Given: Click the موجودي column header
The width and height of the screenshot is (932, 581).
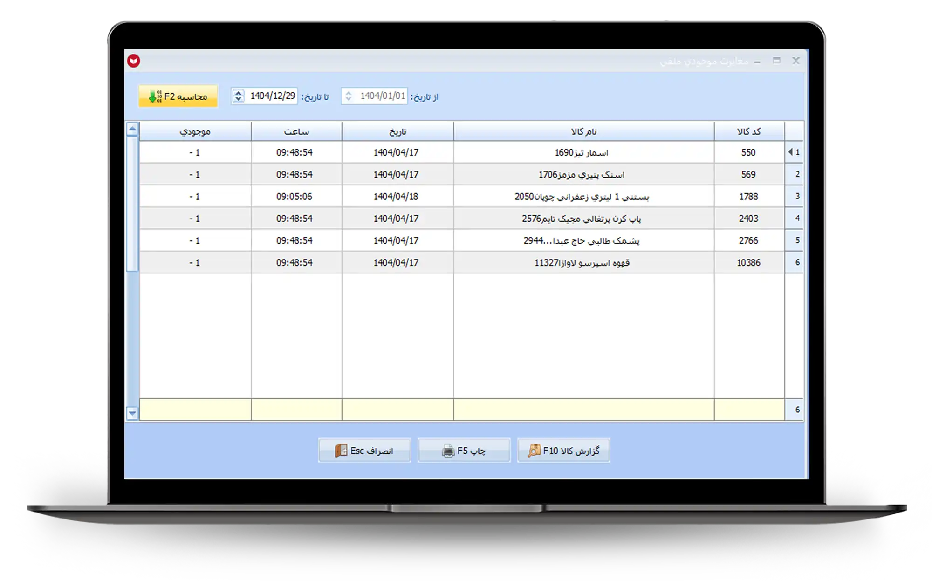Looking at the screenshot, I should [x=195, y=132].
